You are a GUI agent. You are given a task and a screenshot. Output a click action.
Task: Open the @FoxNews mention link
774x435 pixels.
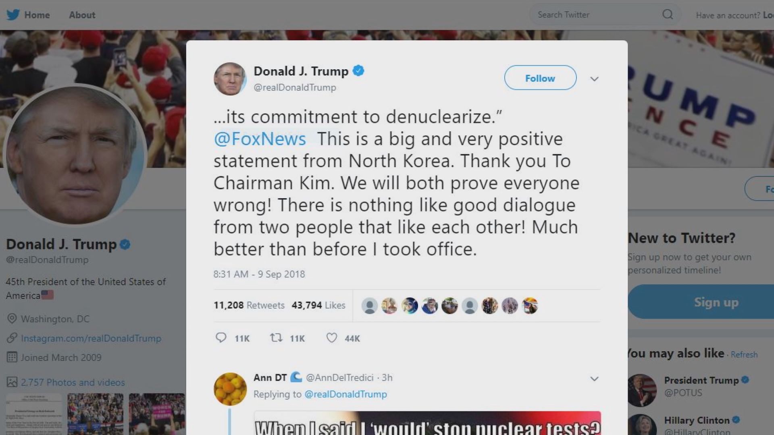(x=260, y=139)
